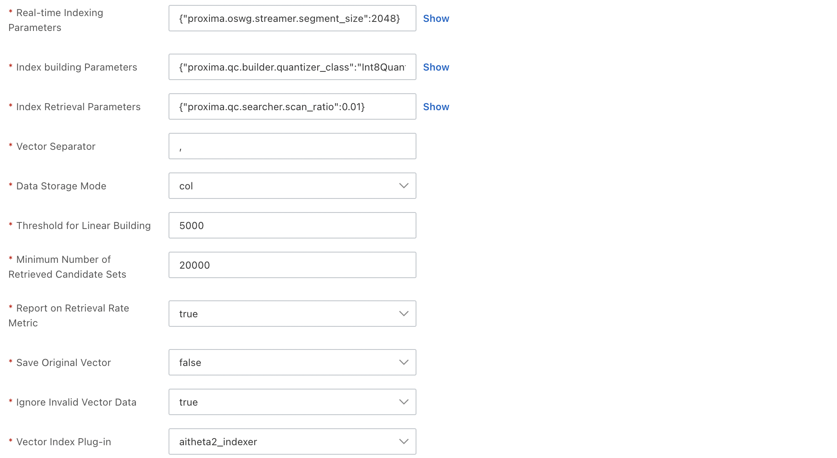Click the Real-time Indexing Parameters input field
This screenshot has width=837, height=458.
[x=292, y=19]
